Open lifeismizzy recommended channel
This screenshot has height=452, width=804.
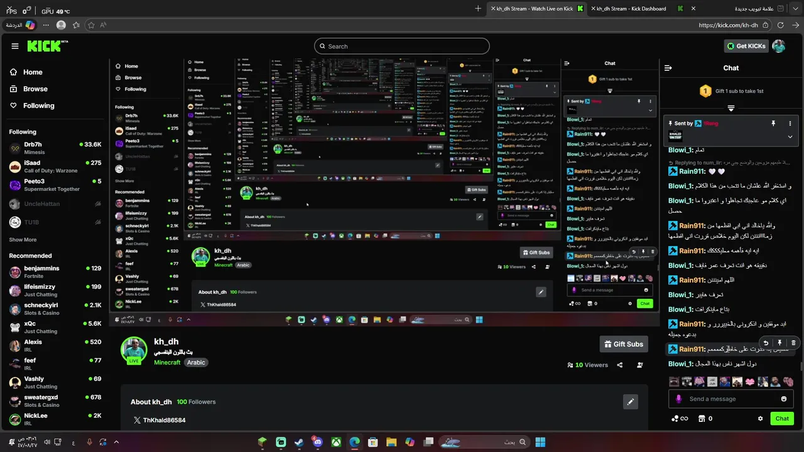[55, 290]
